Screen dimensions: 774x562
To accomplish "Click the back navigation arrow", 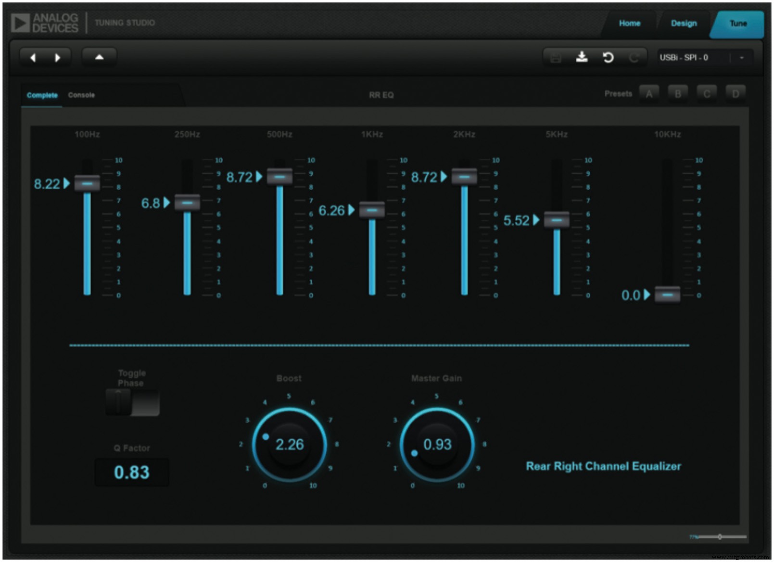I will click(33, 57).
